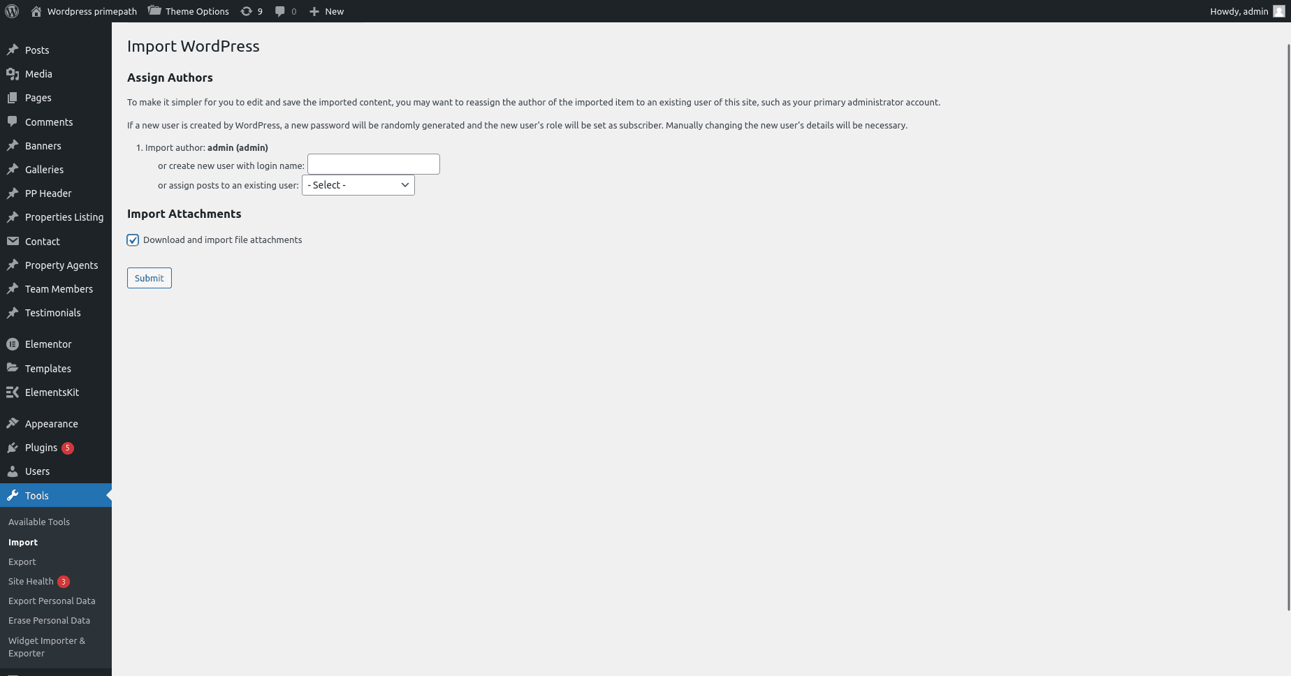Open the WordPress logo menu

(12, 11)
